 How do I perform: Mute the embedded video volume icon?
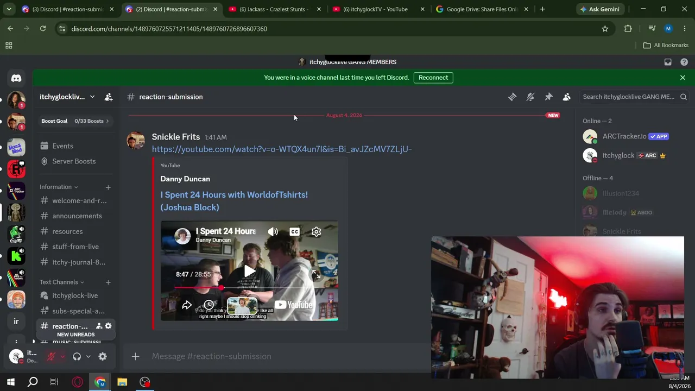click(x=273, y=232)
